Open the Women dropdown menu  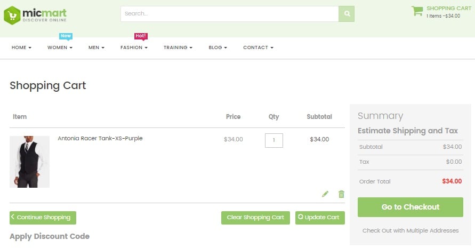tap(60, 47)
